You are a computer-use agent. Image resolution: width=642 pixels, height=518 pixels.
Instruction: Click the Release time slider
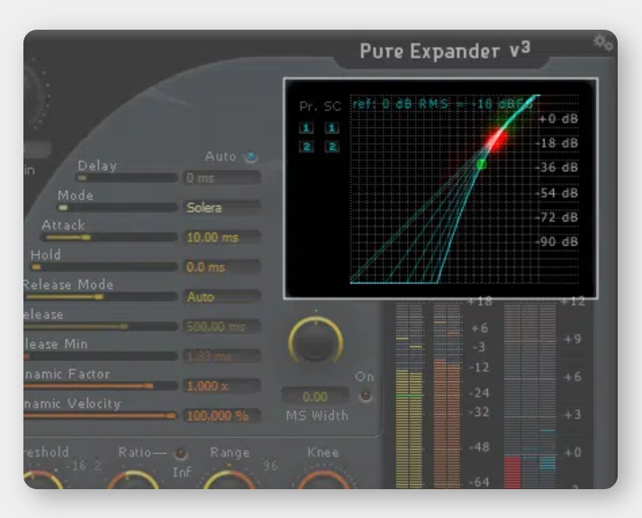coord(100,326)
